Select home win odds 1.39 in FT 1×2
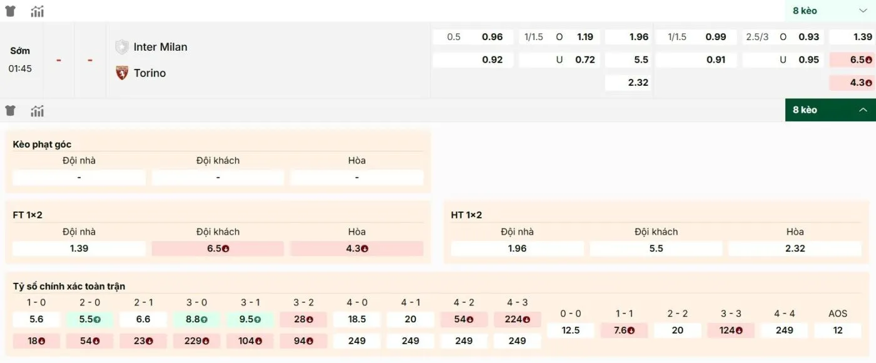876x363 pixels. (78, 248)
